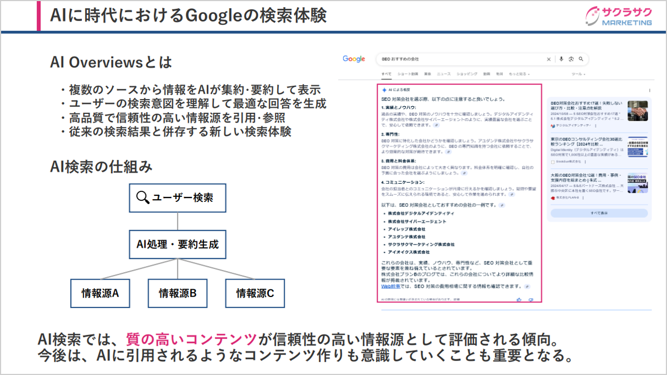The width and height of the screenshot is (667, 375).
Task: Click the サクラサク Marketing logo
Action: pyautogui.click(x=619, y=16)
